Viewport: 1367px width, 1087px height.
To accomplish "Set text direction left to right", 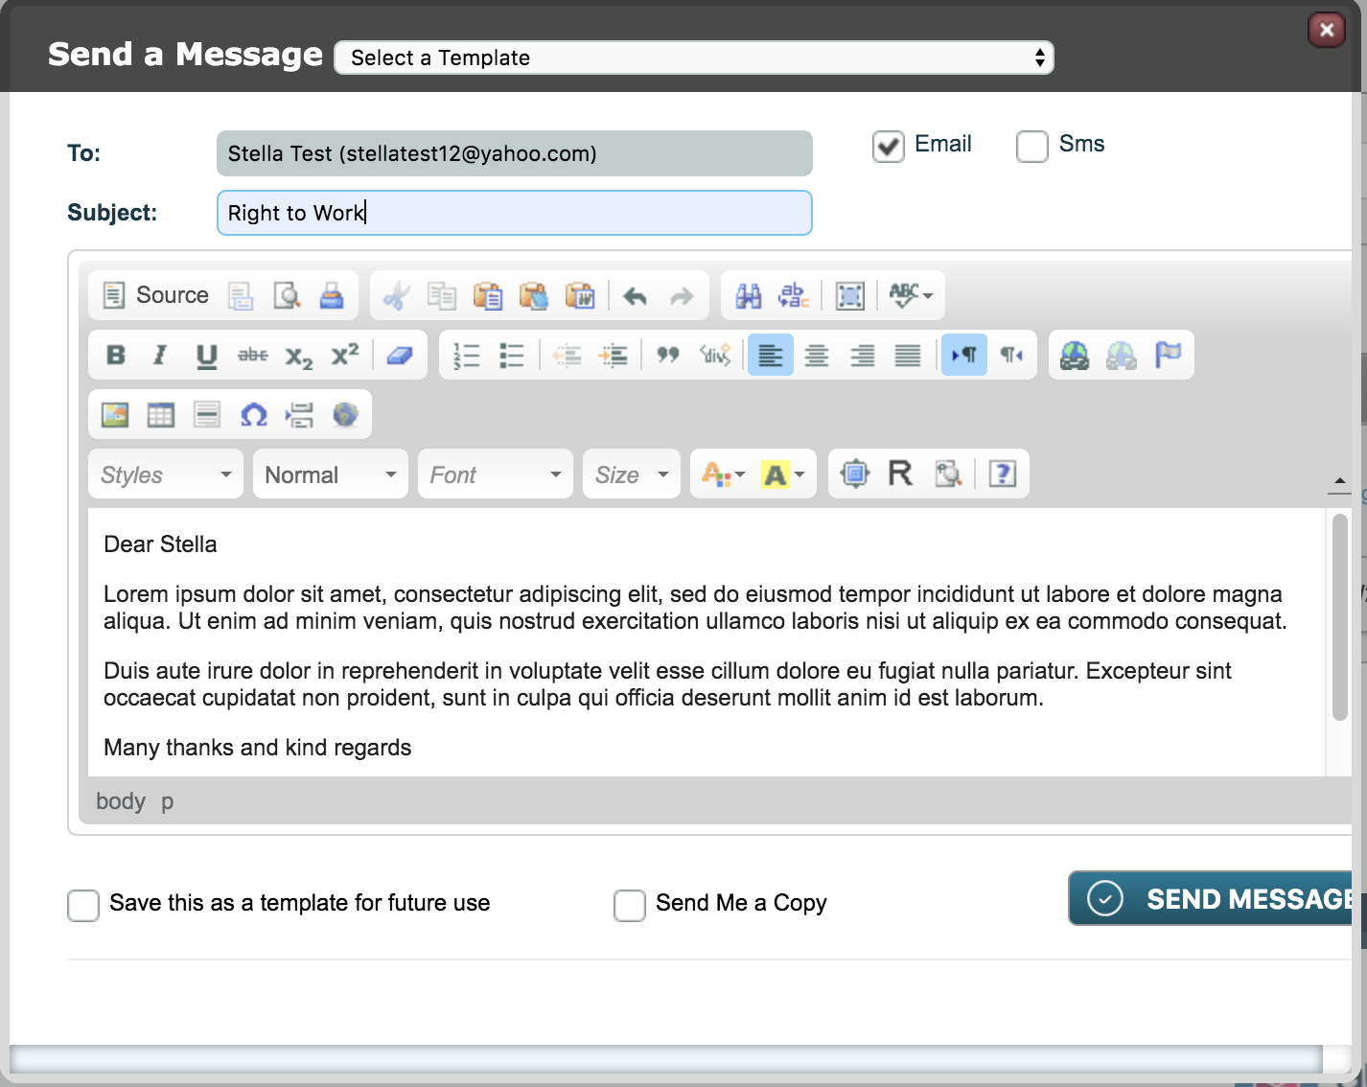I will pyautogui.click(x=963, y=355).
